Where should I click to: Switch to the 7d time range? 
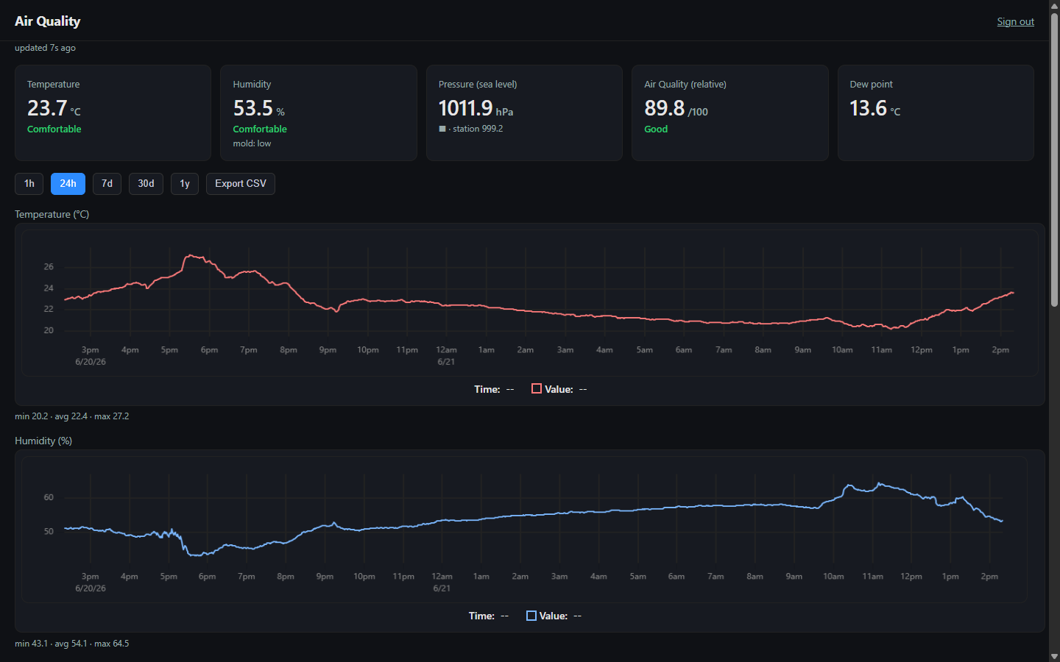(x=107, y=184)
